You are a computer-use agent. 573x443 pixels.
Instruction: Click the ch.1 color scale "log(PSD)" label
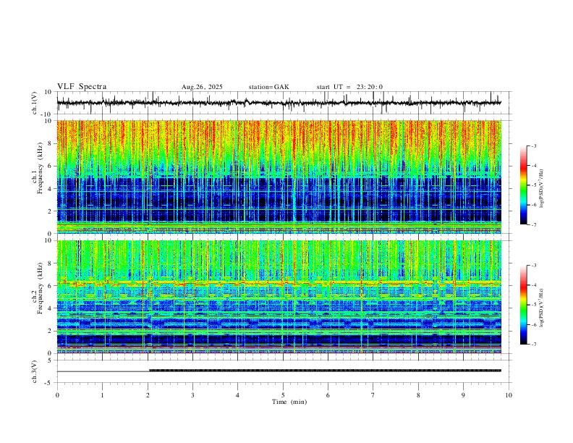(543, 189)
